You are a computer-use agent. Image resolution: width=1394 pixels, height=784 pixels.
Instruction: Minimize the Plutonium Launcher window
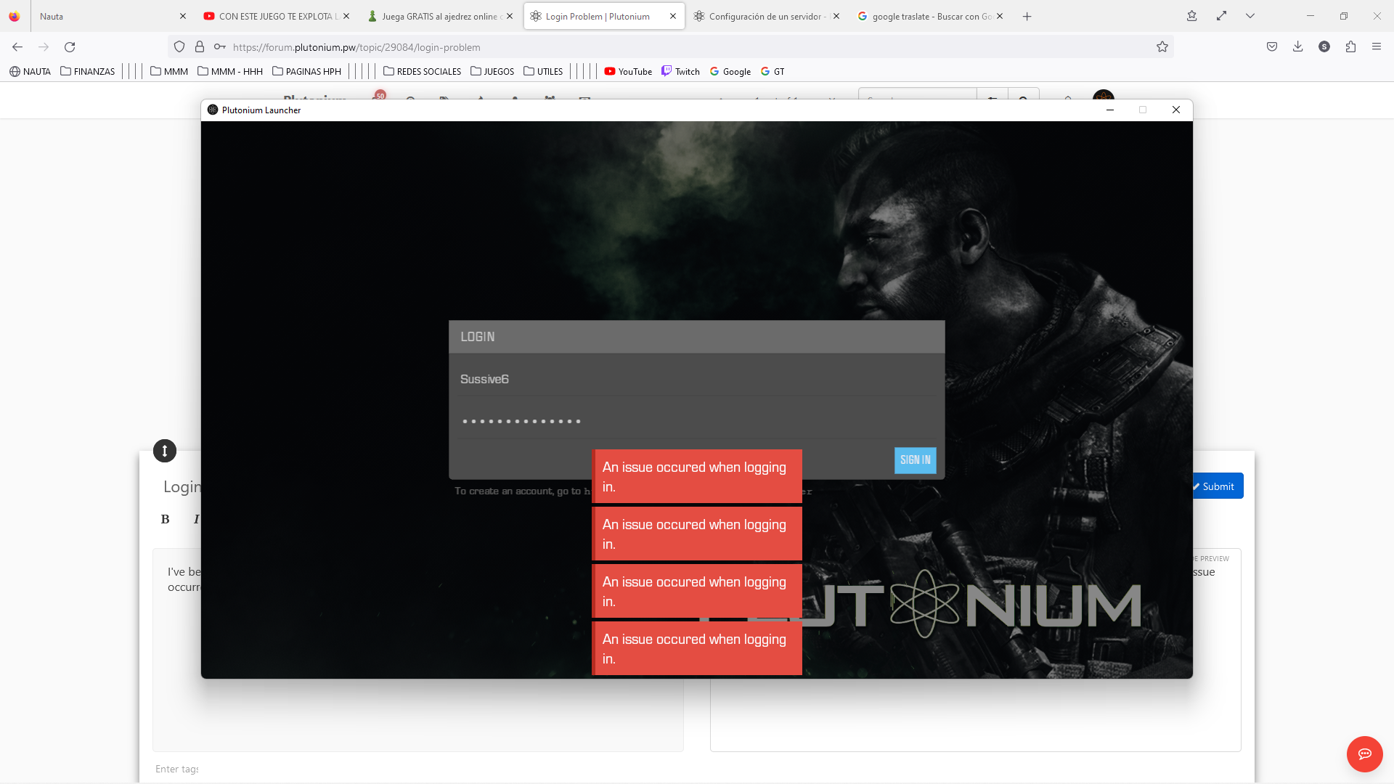pyautogui.click(x=1109, y=110)
